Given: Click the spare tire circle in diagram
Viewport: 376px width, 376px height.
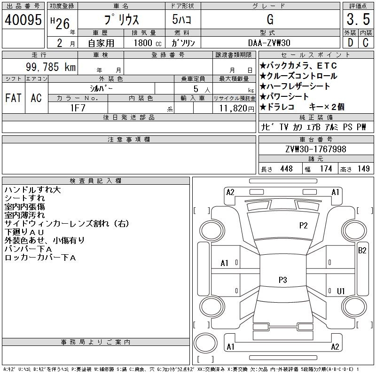Looking at the screenshot, I should 205,343.
